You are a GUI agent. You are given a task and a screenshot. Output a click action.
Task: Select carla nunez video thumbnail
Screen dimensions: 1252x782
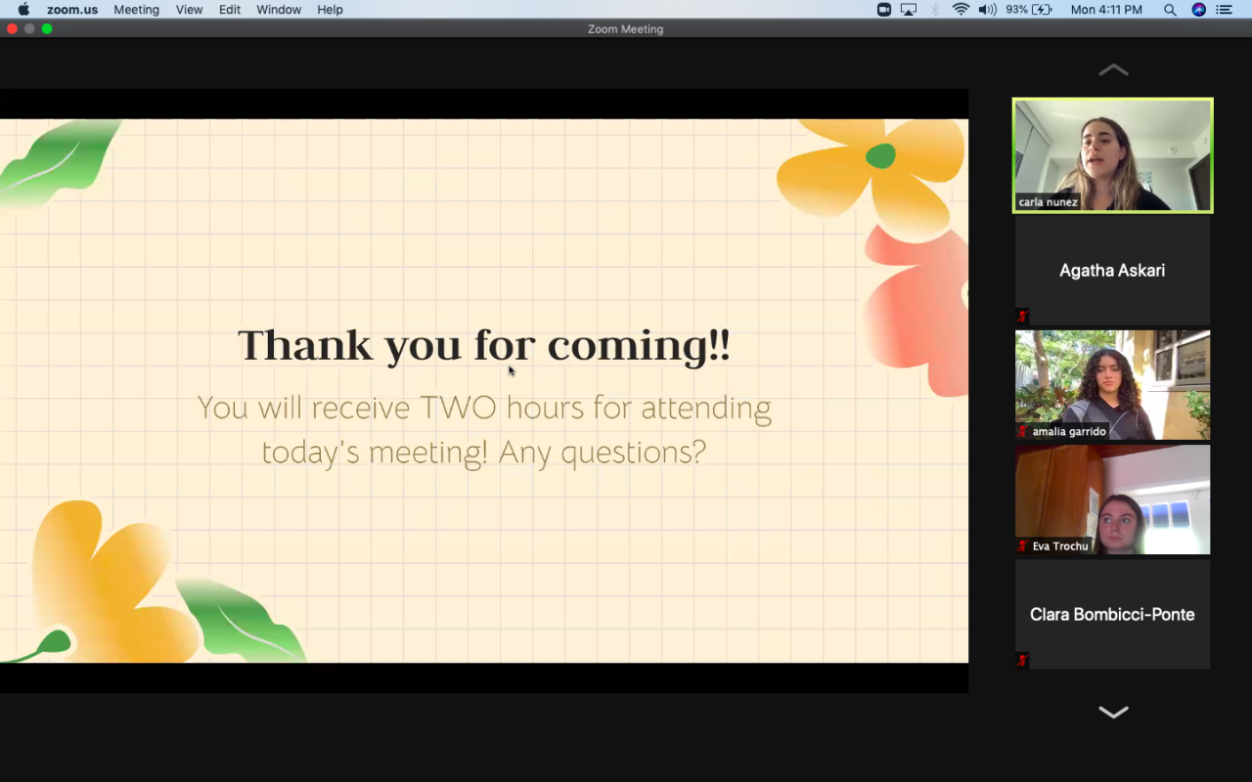click(1112, 155)
